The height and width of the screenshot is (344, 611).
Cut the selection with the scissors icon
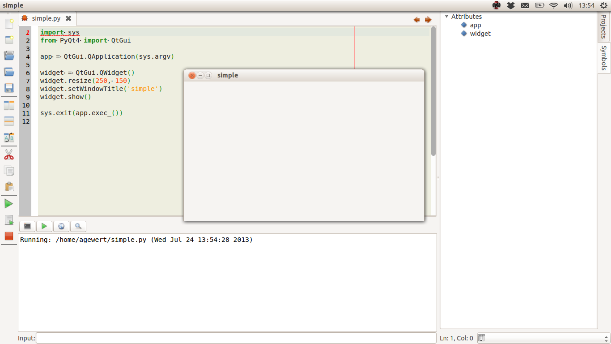(x=9, y=155)
